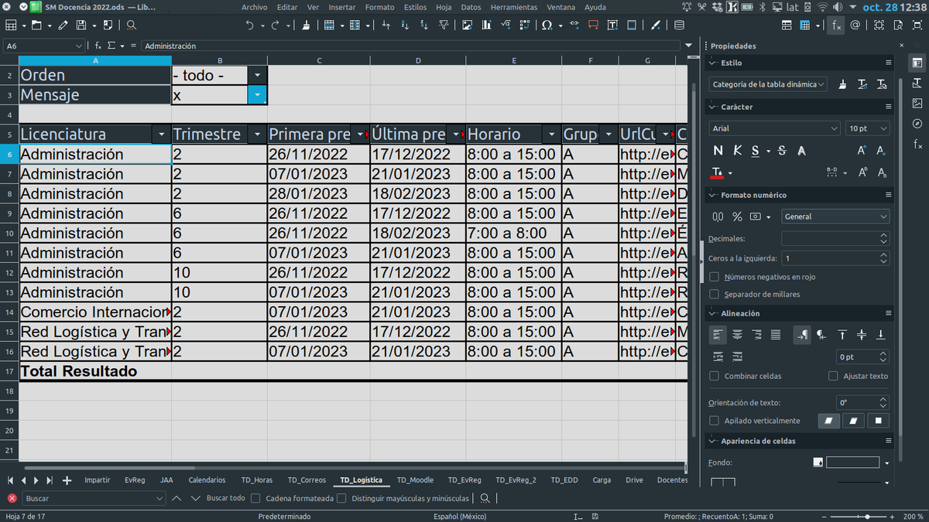
Task: Check the Combinar celdas option
Action: pos(715,376)
